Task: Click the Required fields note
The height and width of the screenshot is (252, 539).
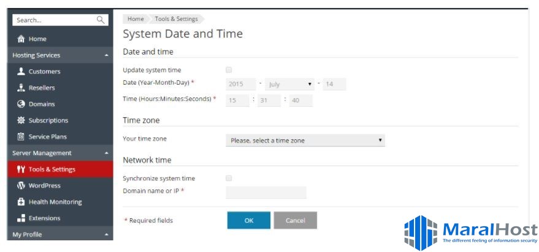Action: 148,220
